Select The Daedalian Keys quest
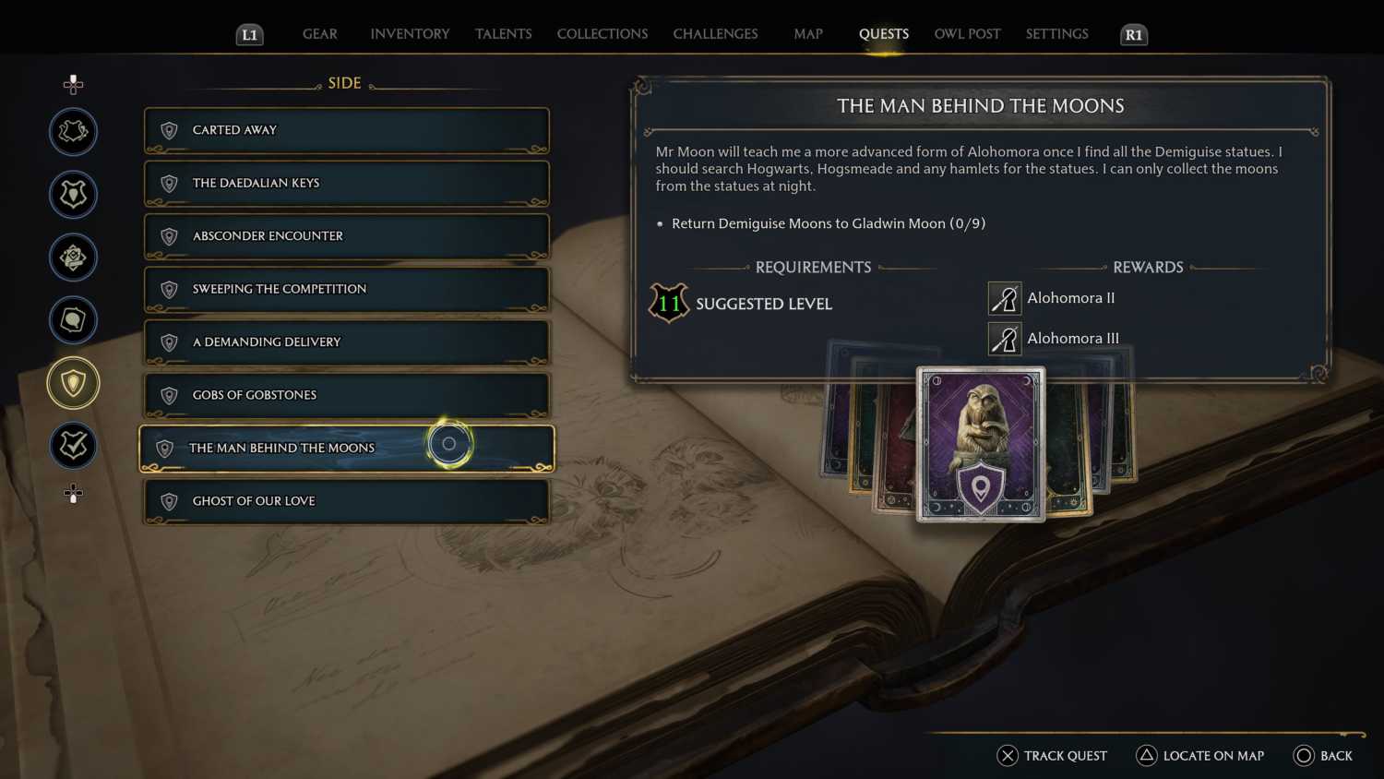This screenshot has height=779, width=1384. (347, 183)
